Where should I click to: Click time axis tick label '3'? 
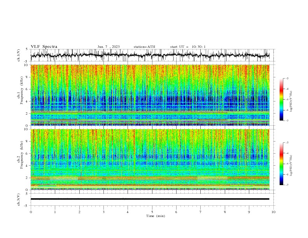click(x=103, y=212)
